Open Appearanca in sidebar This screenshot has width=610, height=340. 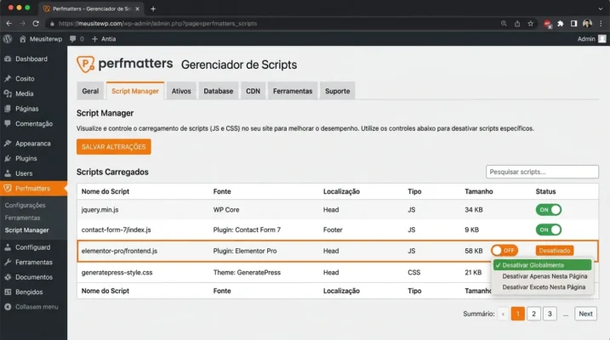point(33,144)
